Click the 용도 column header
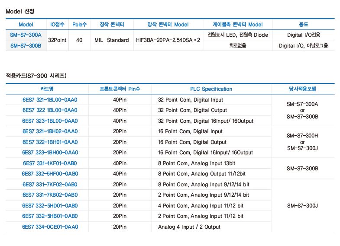 304,25
